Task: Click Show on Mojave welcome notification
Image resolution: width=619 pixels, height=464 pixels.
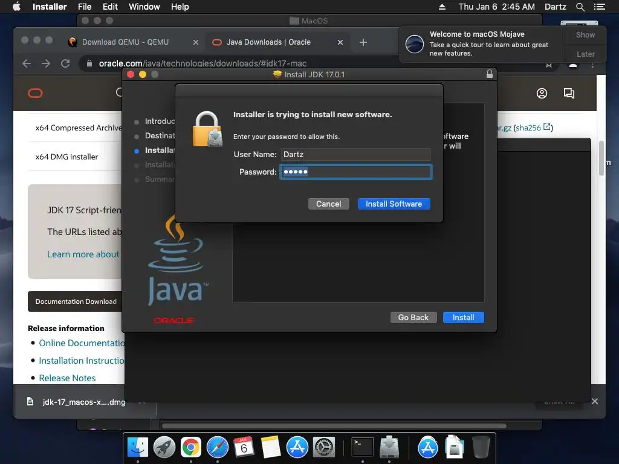Action: (x=585, y=34)
